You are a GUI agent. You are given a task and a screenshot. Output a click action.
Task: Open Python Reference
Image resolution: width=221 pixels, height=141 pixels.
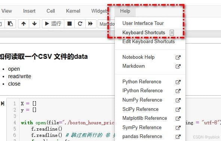(x=150, y=82)
